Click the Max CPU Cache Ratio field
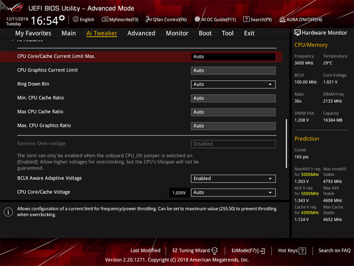This screenshot has height=266, width=354. [x=233, y=112]
